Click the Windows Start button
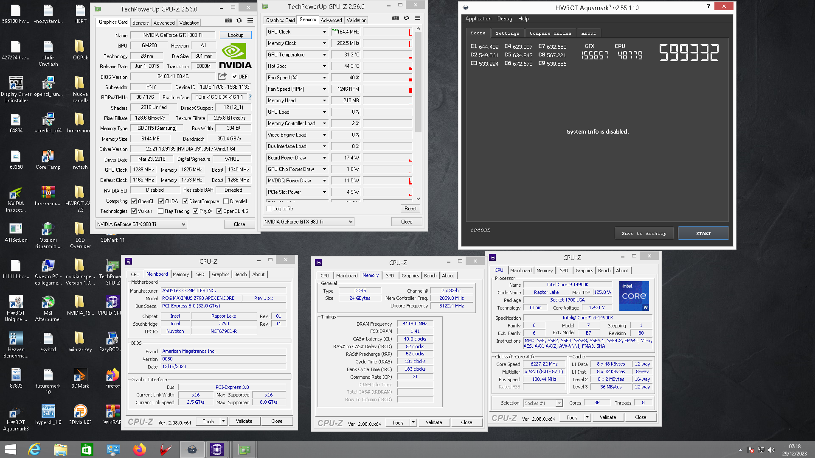Viewport: 815px width, 458px height. click(10, 450)
